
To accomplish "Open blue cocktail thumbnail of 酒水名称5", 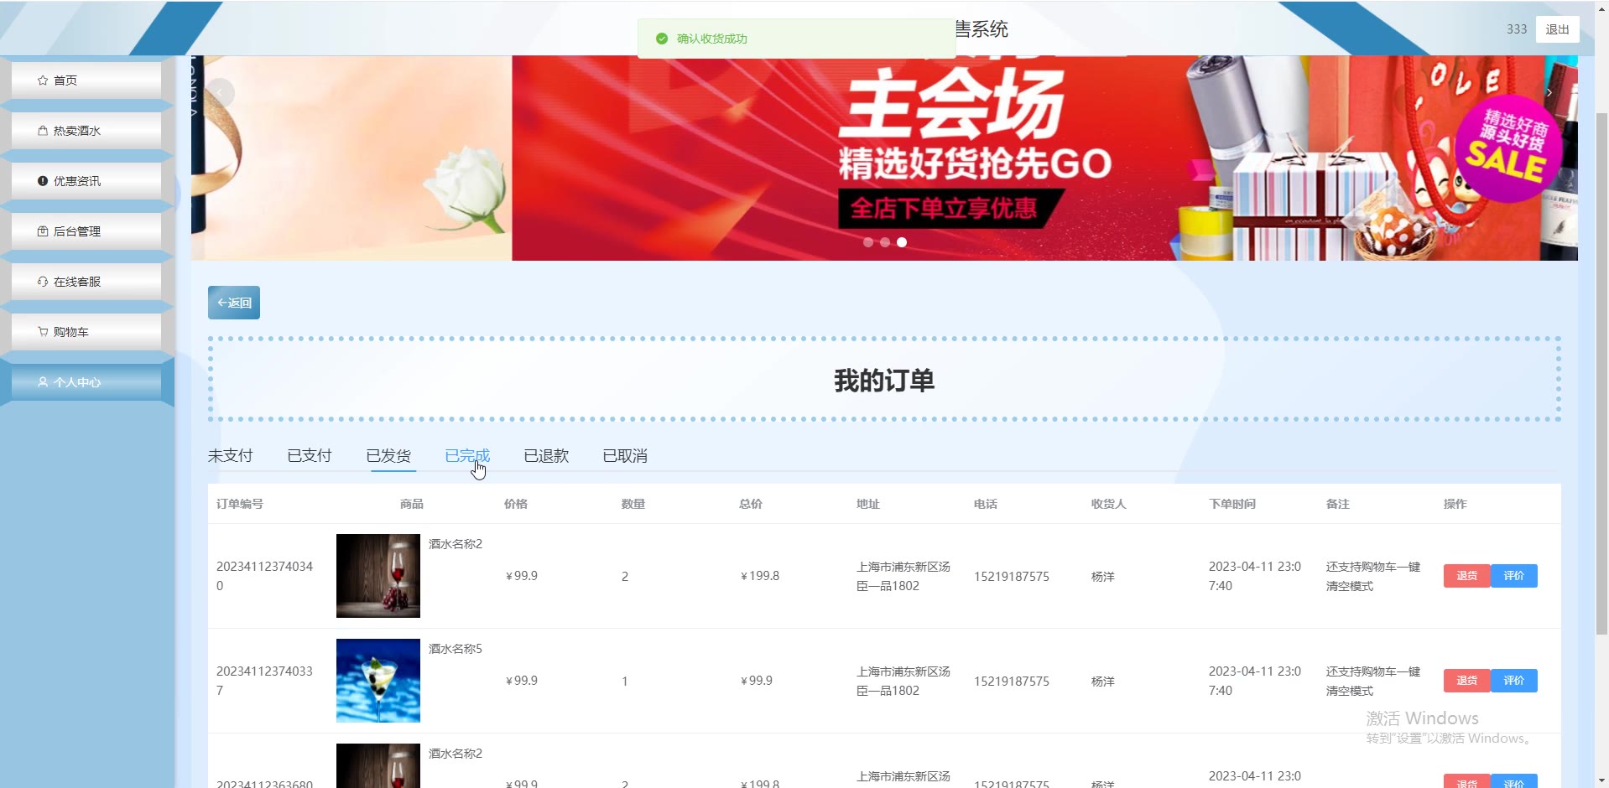I will [378, 681].
